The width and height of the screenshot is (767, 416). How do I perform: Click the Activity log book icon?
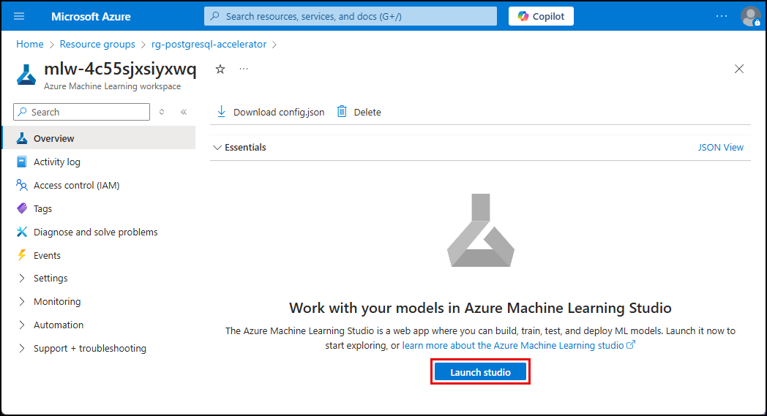[22, 162]
